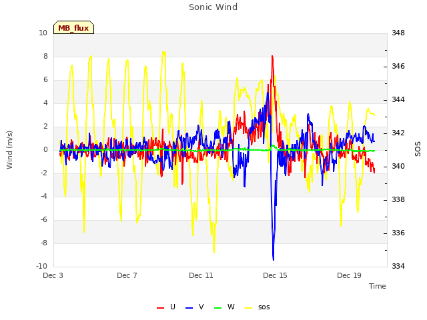Click the 342 tick on sos axis
This screenshot has height=320, width=427.
(398, 133)
